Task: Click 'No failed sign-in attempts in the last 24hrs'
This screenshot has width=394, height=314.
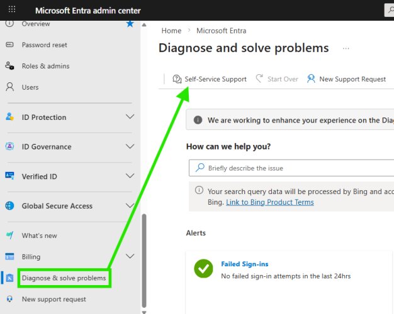Action: coord(286,276)
